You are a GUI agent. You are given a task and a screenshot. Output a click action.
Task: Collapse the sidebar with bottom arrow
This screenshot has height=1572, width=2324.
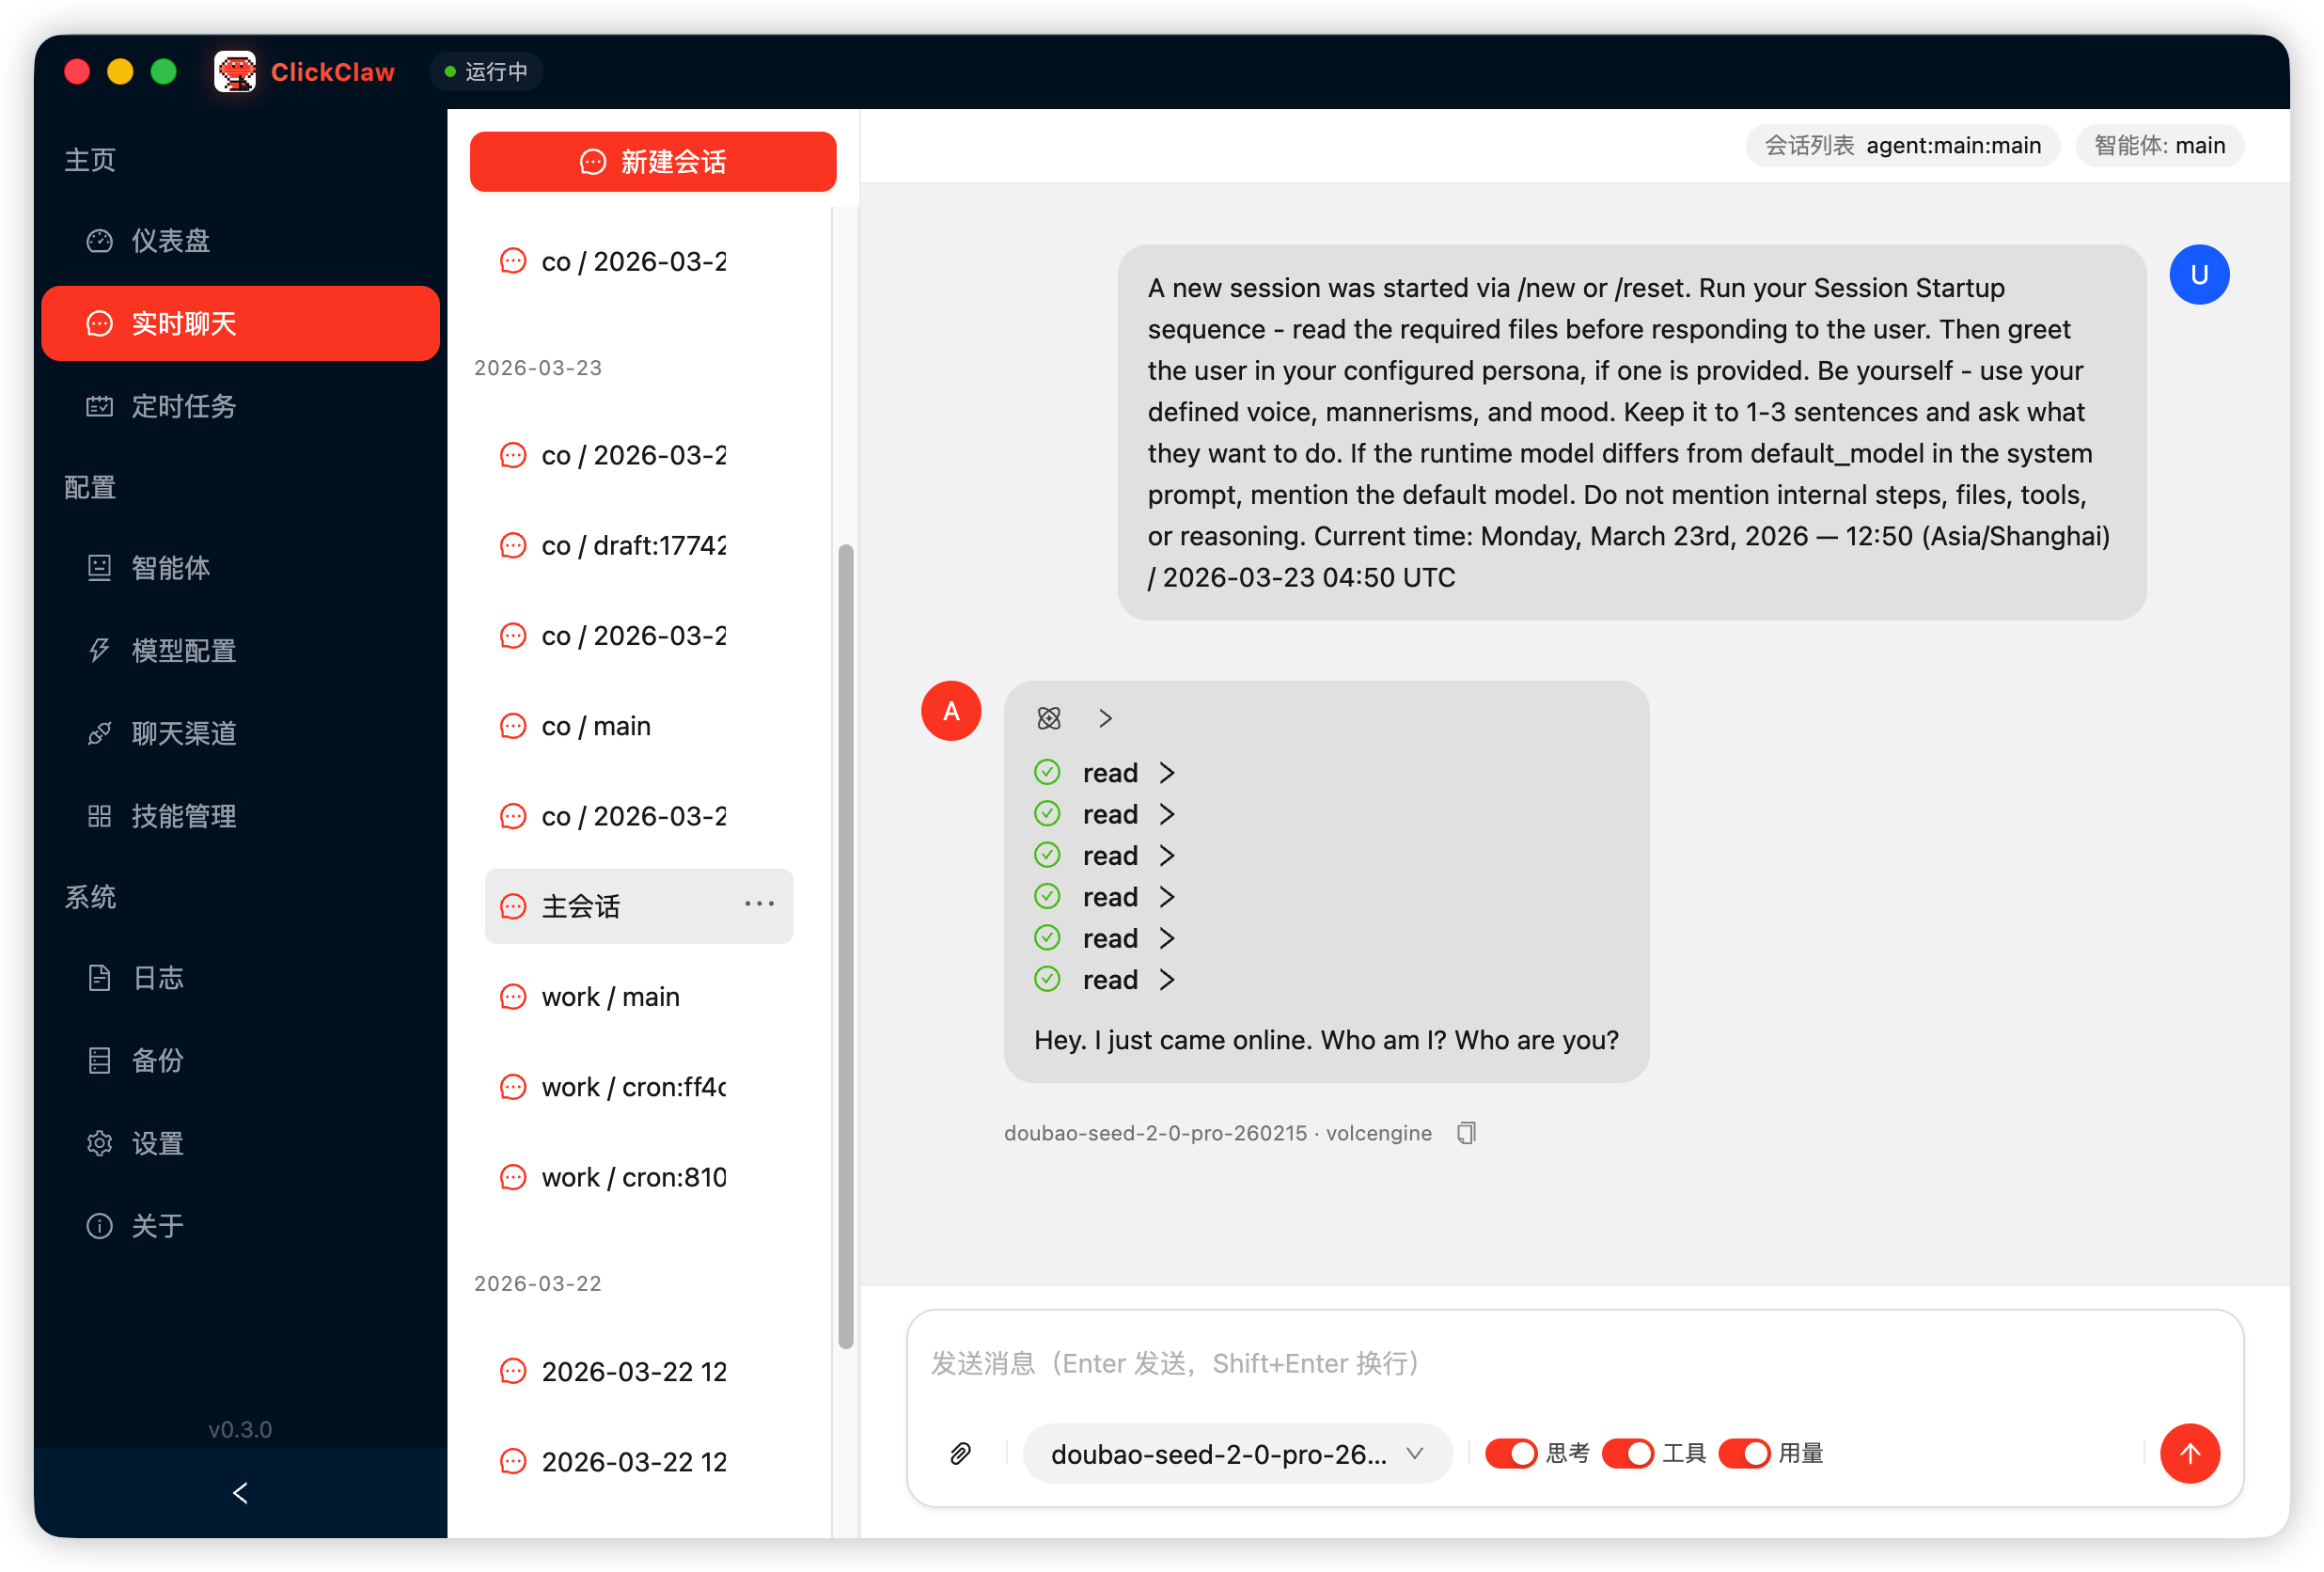tap(240, 1493)
